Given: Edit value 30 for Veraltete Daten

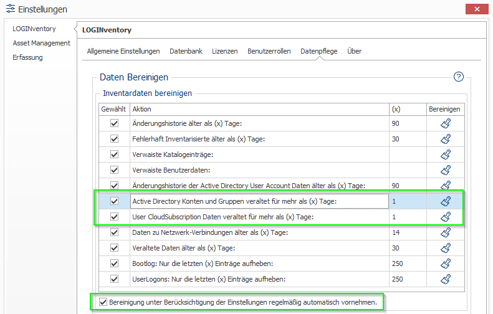Looking at the screenshot, I should (408, 248).
